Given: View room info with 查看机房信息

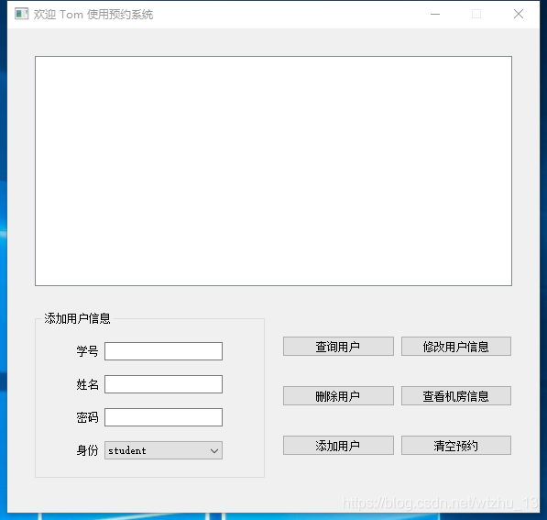Looking at the screenshot, I should (456, 396).
